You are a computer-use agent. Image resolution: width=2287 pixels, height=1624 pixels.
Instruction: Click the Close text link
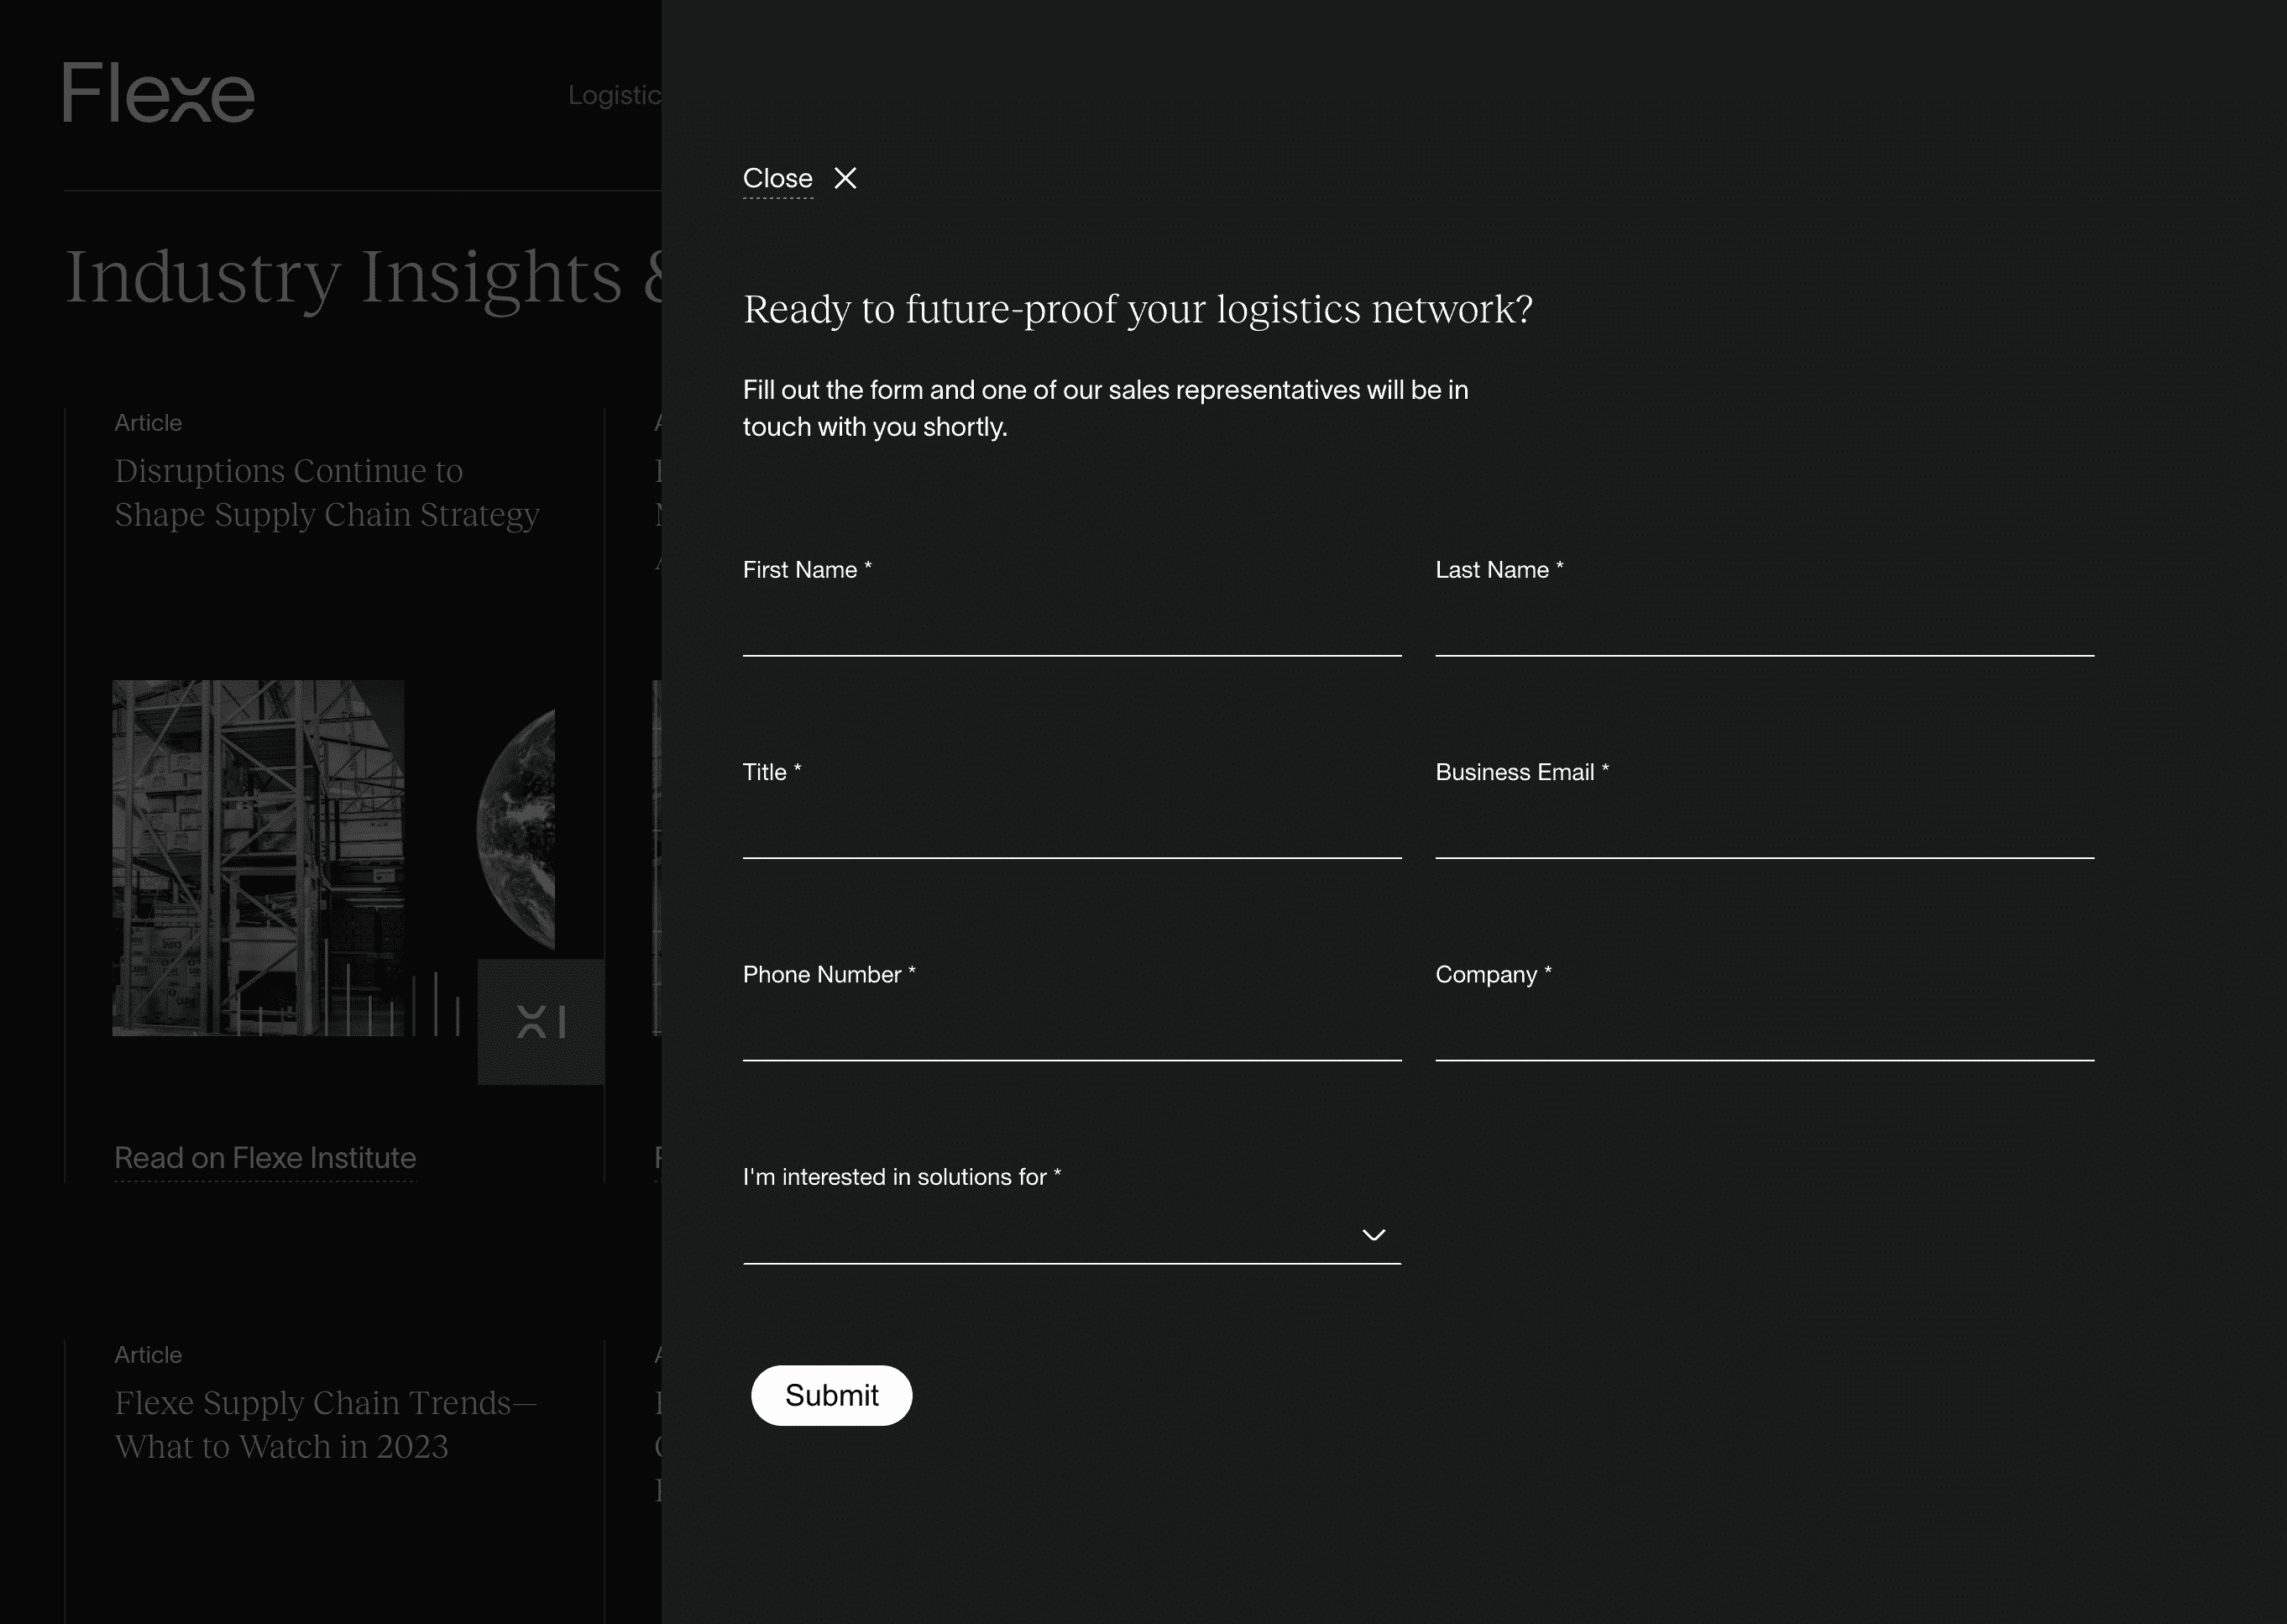tap(777, 178)
